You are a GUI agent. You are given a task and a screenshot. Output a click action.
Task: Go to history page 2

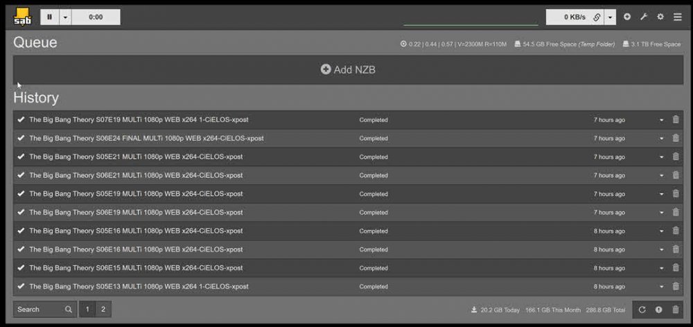click(x=103, y=309)
